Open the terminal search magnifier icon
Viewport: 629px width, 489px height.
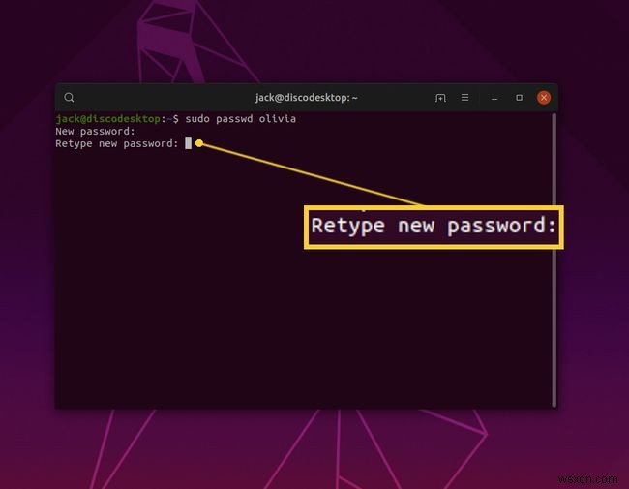coord(69,98)
